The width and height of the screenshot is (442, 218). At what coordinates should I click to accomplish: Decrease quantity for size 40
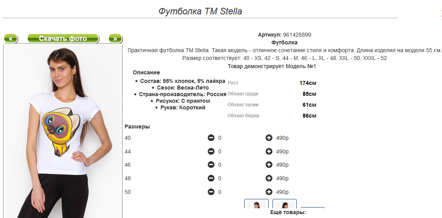tap(211, 138)
